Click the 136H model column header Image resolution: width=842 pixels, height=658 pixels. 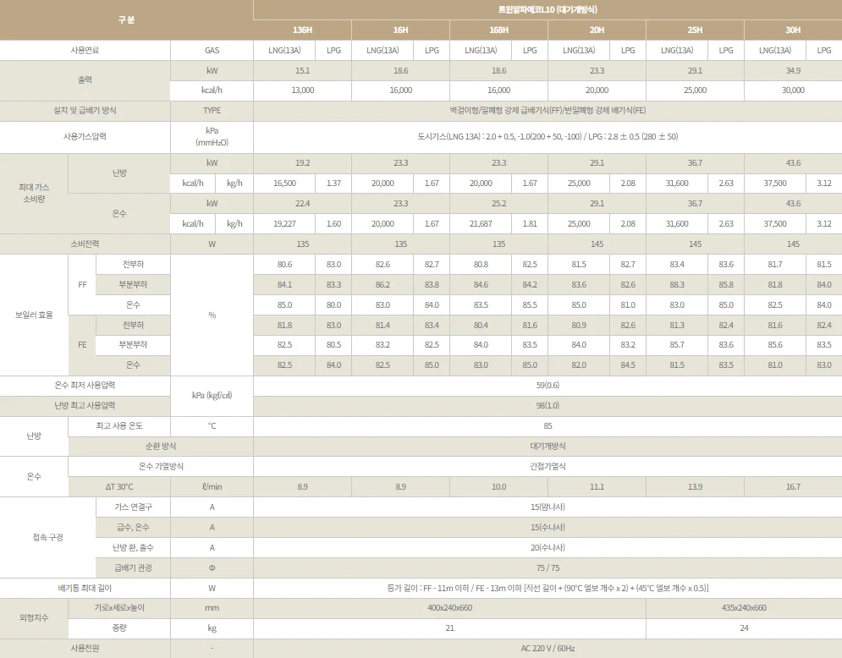(x=302, y=30)
